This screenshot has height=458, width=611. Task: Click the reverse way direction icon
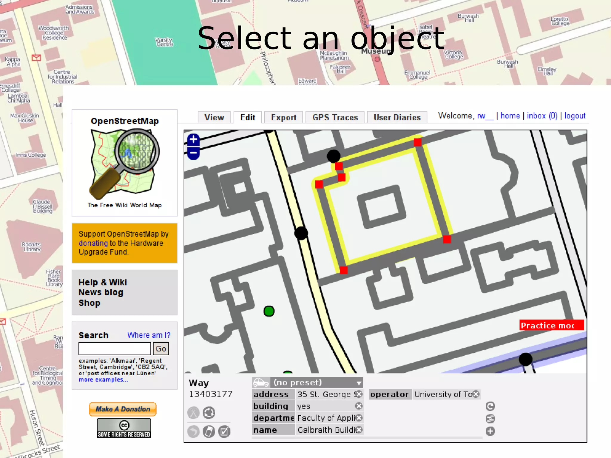click(x=209, y=413)
